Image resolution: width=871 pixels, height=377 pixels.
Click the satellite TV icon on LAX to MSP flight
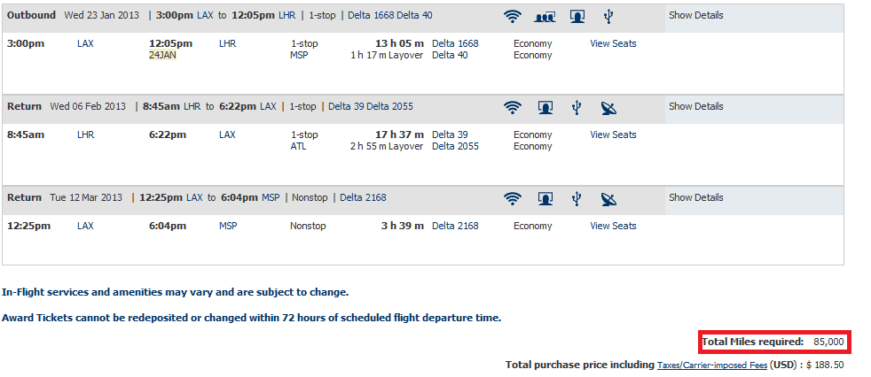608,198
